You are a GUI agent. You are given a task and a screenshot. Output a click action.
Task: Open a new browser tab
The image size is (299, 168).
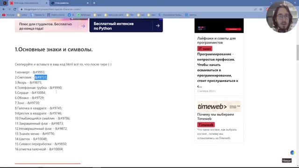[x=94, y=3]
